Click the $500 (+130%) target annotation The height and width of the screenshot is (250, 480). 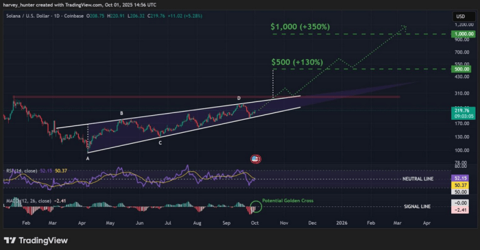pos(297,62)
